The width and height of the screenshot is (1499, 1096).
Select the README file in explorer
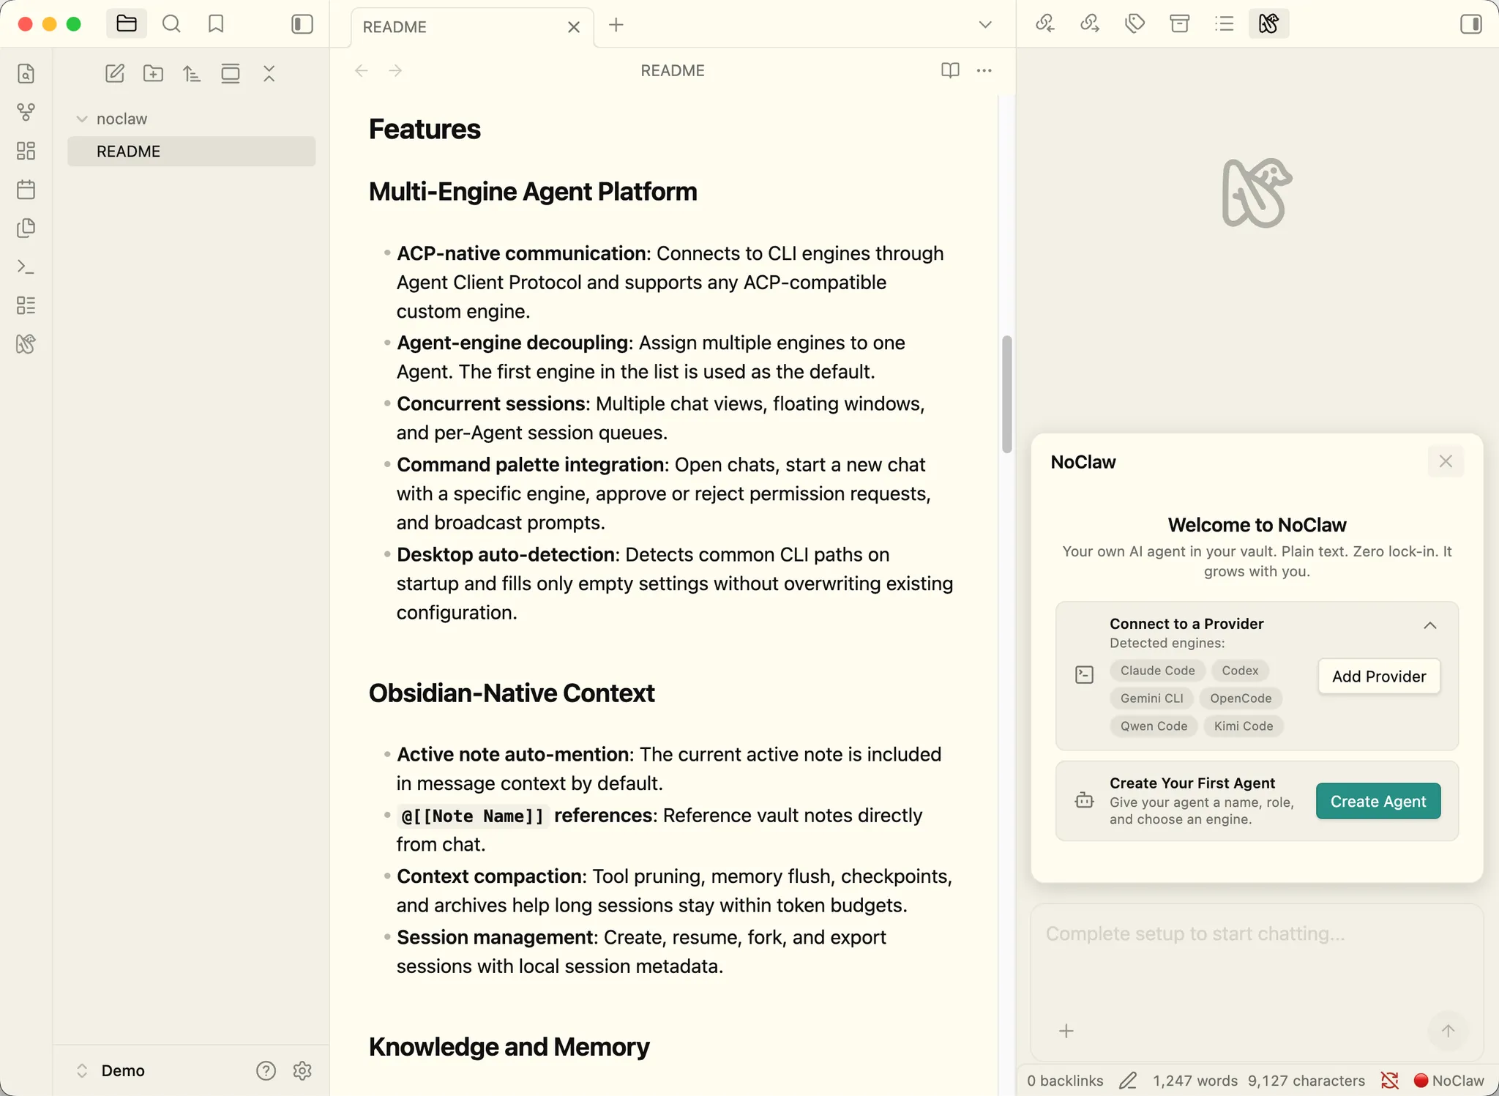point(192,152)
